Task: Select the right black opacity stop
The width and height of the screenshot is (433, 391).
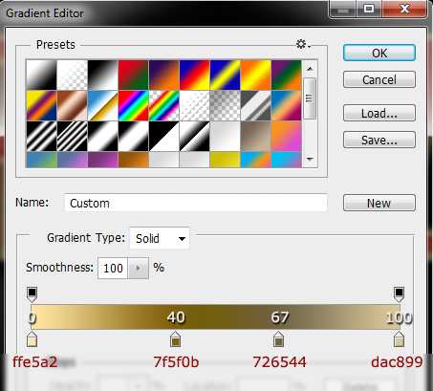Action: (399, 294)
